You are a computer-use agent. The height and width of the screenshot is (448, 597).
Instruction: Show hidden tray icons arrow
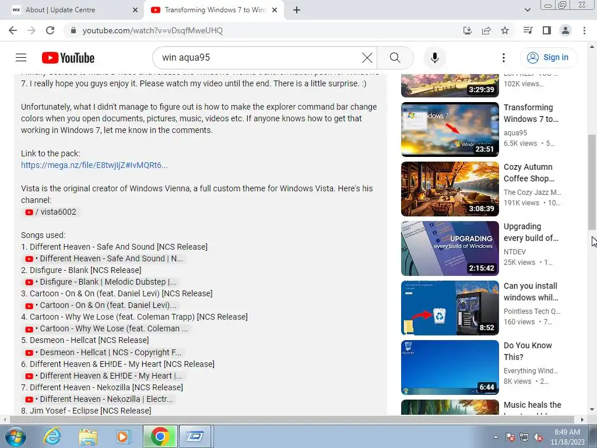496,436
